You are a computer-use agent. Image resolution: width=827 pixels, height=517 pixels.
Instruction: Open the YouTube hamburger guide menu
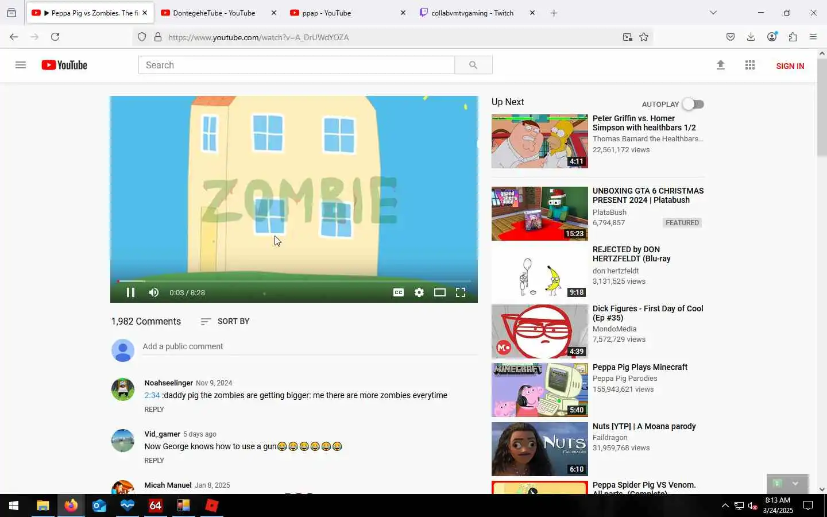(x=21, y=65)
